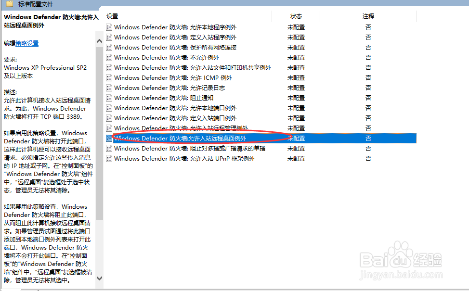The width and height of the screenshot is (469, 291).
Task: Click policy icon for 允许入站 UPnP 框架例外
Action: [x=109, y=159]
